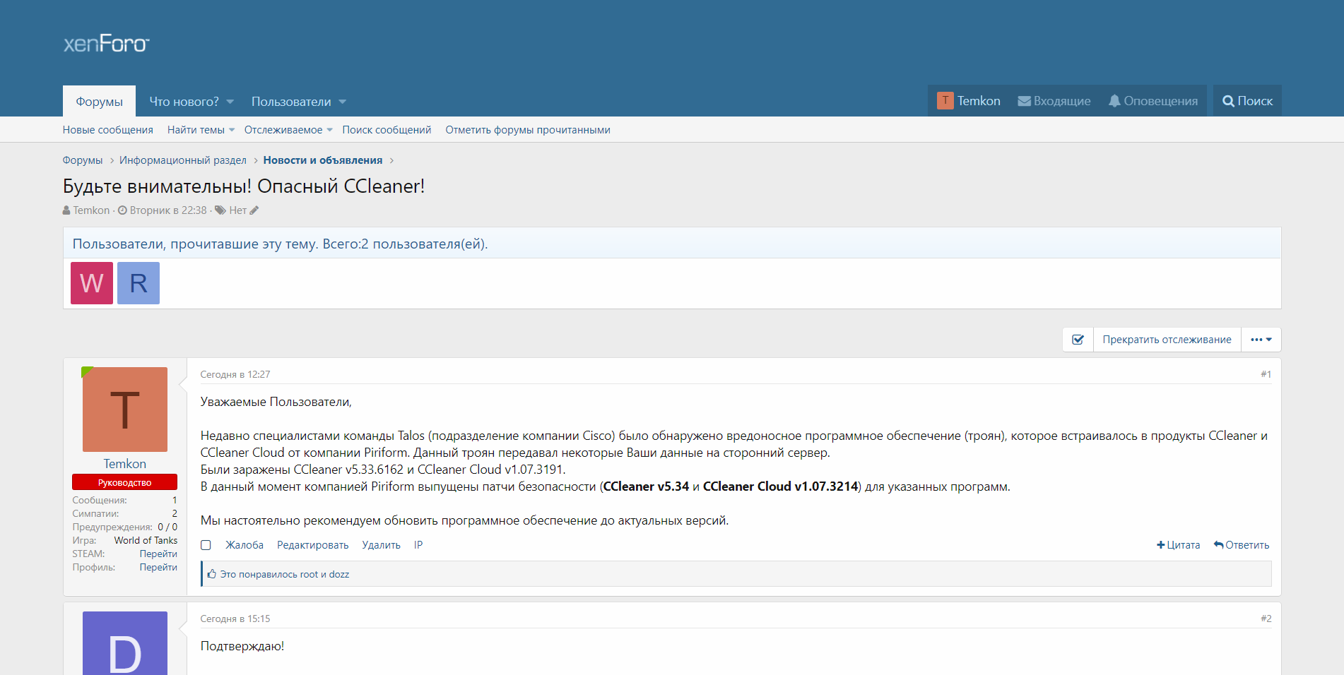
Task: Open reader avatar W
Action: (x=92, y=283)
